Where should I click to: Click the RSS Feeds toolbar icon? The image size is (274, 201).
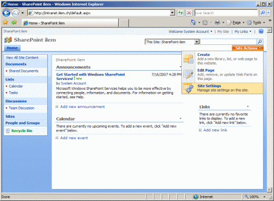click(205, 22)
